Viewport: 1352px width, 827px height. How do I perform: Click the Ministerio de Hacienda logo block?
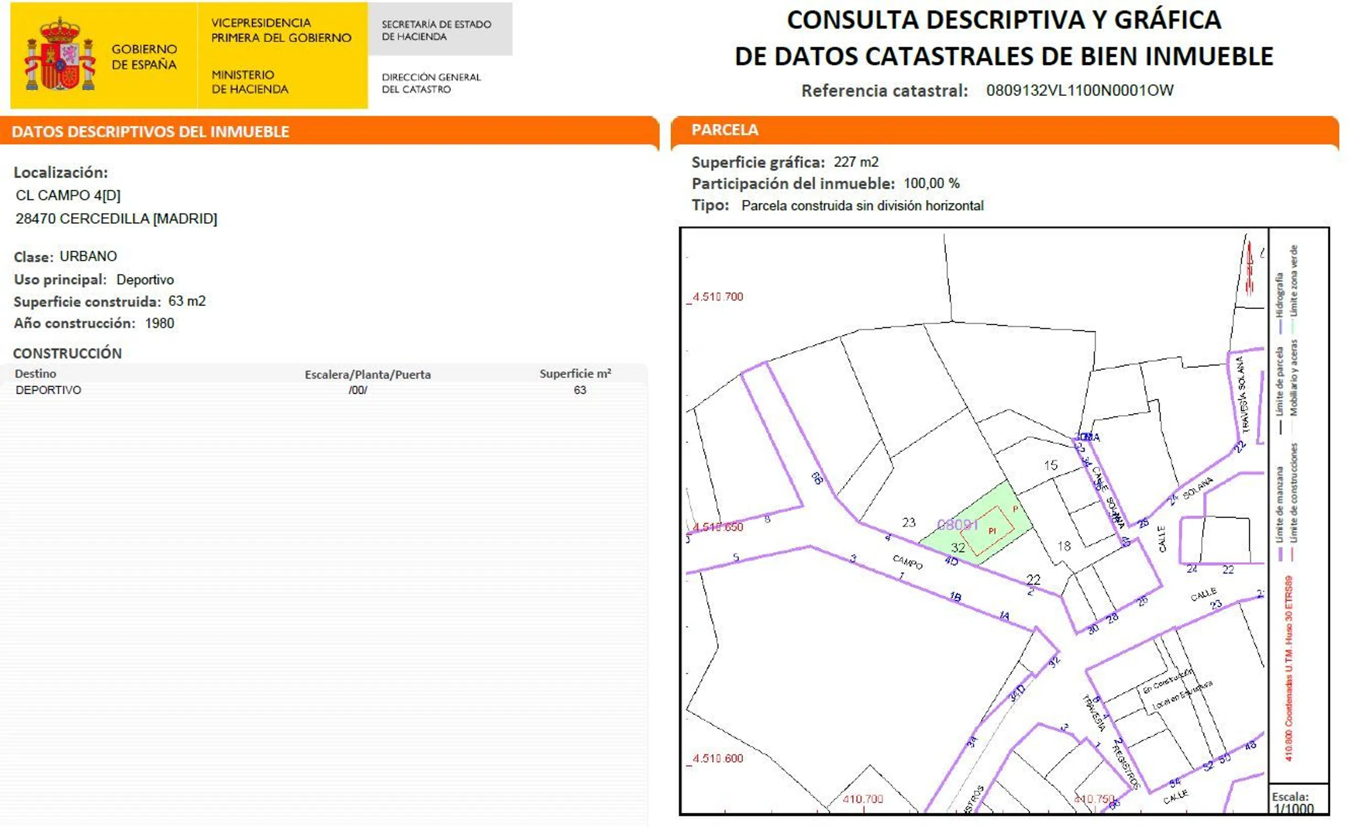tap(250, 82)
